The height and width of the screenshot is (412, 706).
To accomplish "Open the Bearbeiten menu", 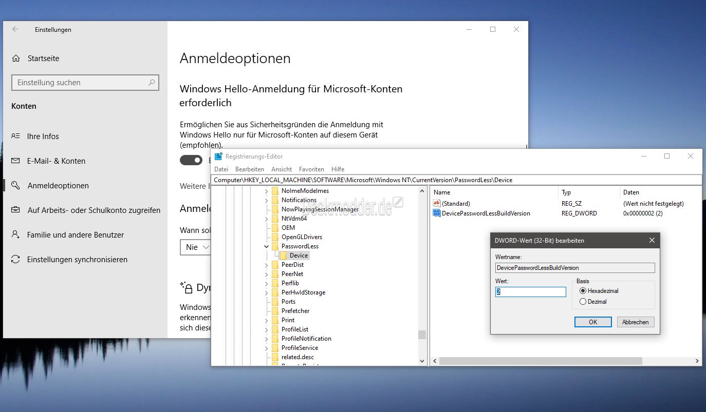I will point(250,169).
